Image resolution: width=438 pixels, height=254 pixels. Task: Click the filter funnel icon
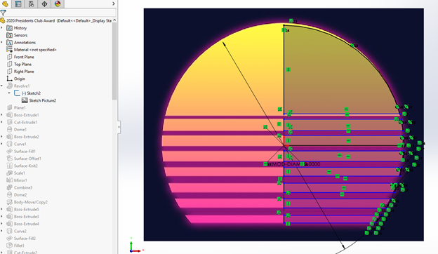coord(3,13)
